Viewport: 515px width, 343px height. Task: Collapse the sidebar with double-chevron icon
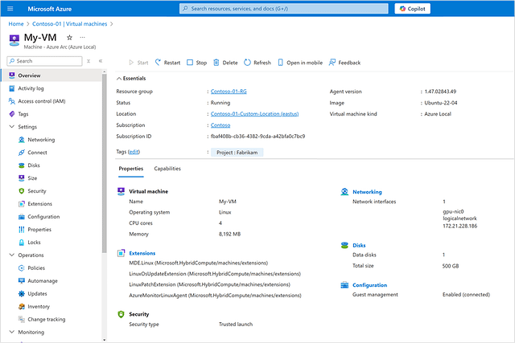(101, 61)
